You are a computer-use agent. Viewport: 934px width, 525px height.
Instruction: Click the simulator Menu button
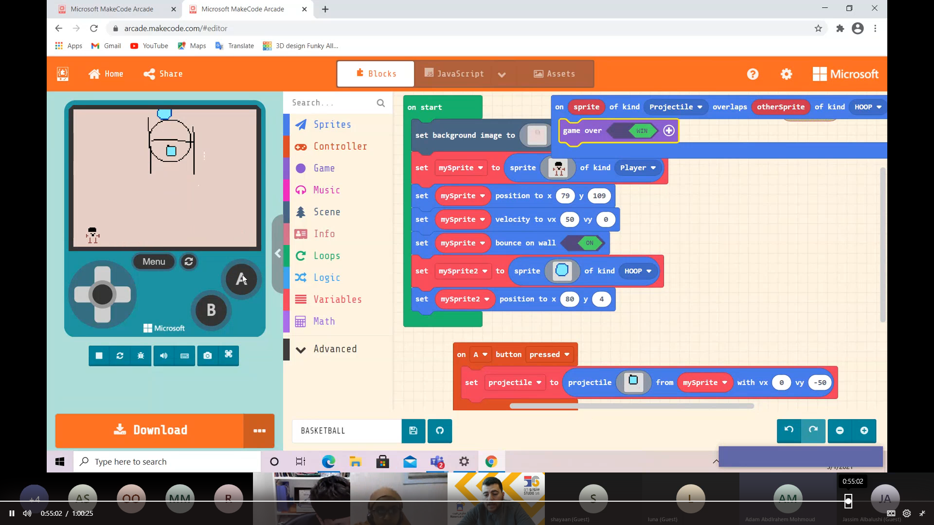[x=154, y=262]
